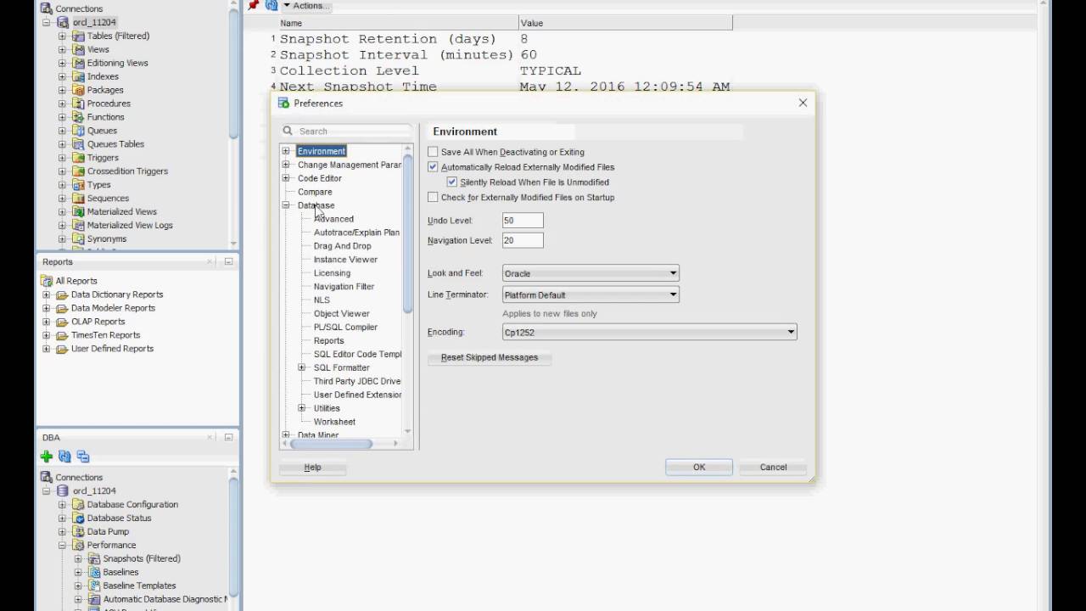This screenshot has width=1086, height=611.
Task: Click the Triggers node icon
Action: pos(78,158)
